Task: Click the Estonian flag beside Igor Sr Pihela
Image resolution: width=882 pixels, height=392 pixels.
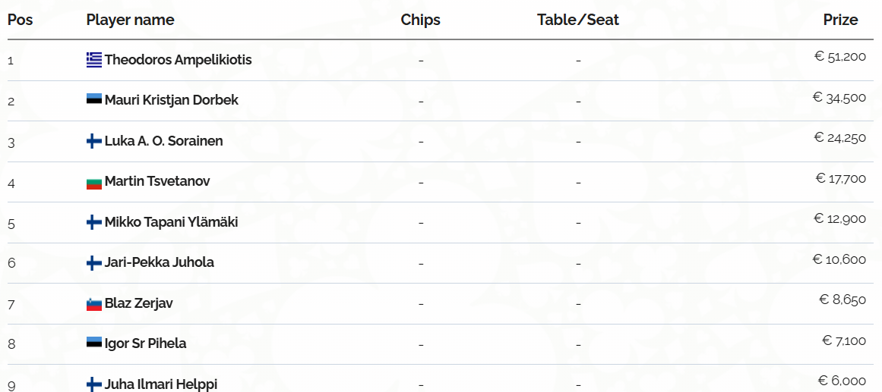Action: pyautogui.click(x=94, y=343)
